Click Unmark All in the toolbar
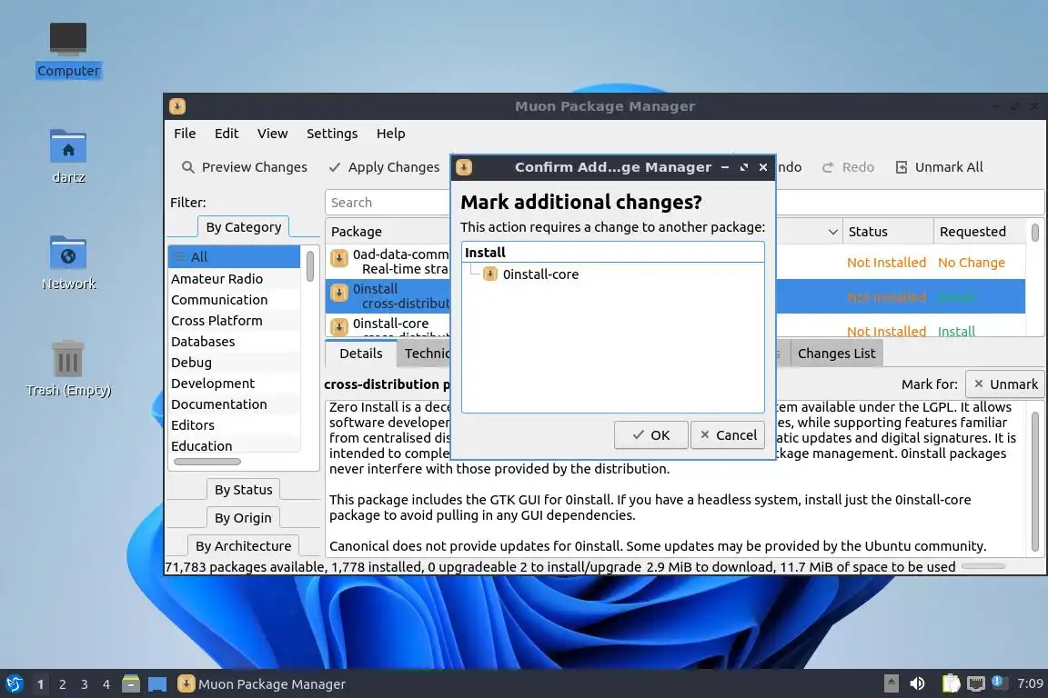The height and width of the screenshot is (698, 1048). tap(939, 167)
